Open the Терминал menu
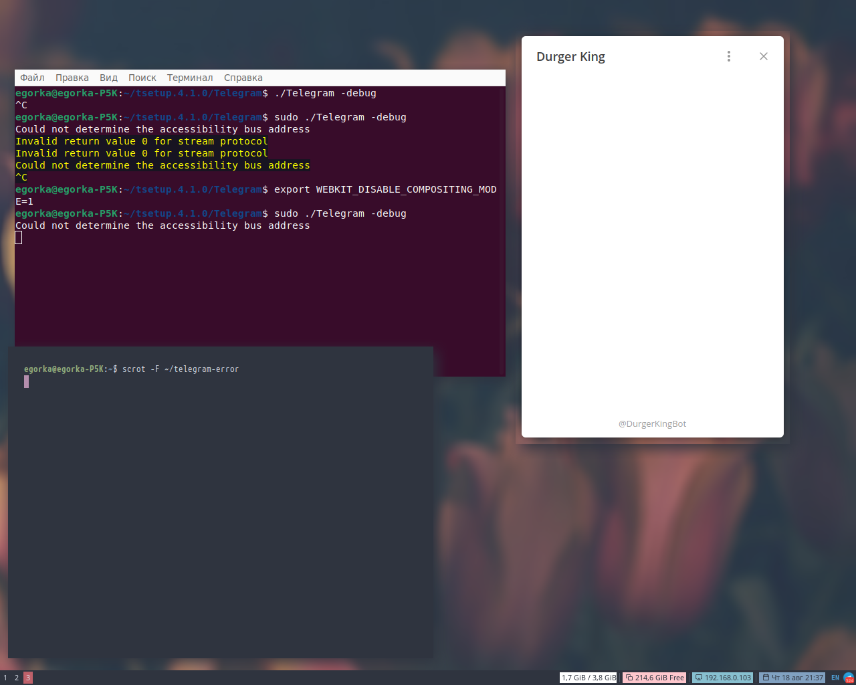Viewport: 856px width, 685px height. tap(190, 78)
